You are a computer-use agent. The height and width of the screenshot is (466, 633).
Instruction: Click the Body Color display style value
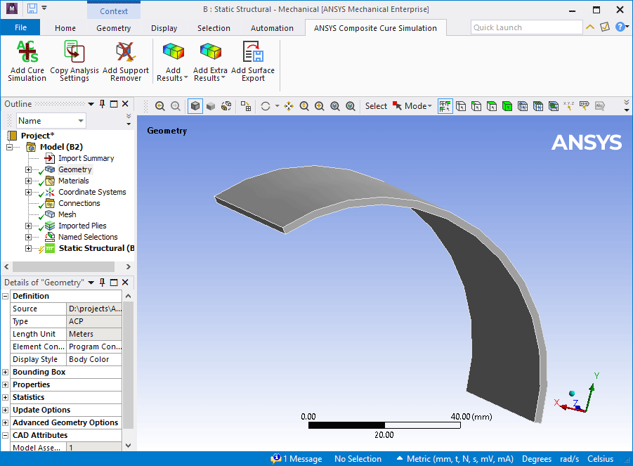(x=94, y=359)
